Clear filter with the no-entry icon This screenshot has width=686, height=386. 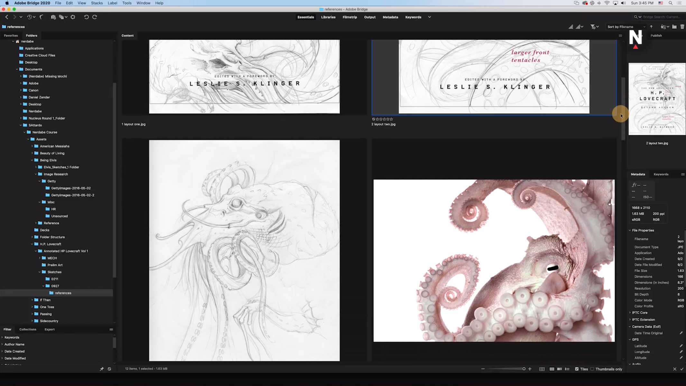109,369
